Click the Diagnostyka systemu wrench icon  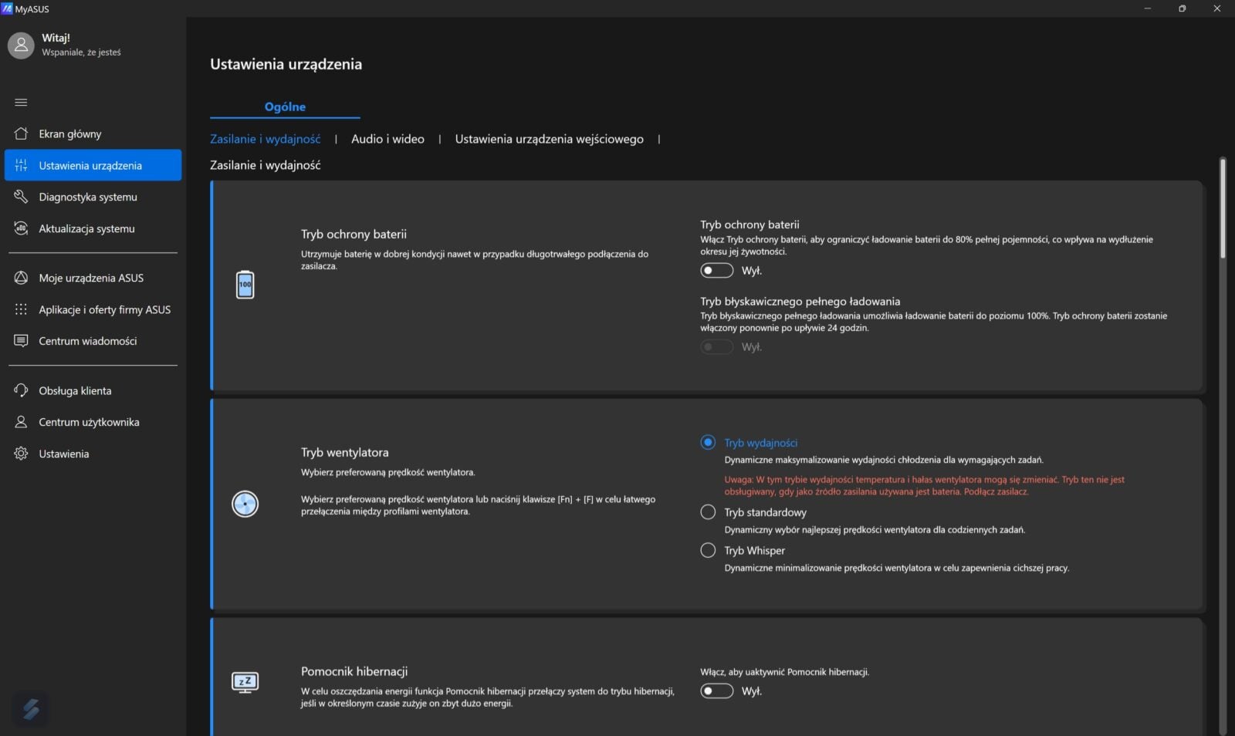pos(21,197)
